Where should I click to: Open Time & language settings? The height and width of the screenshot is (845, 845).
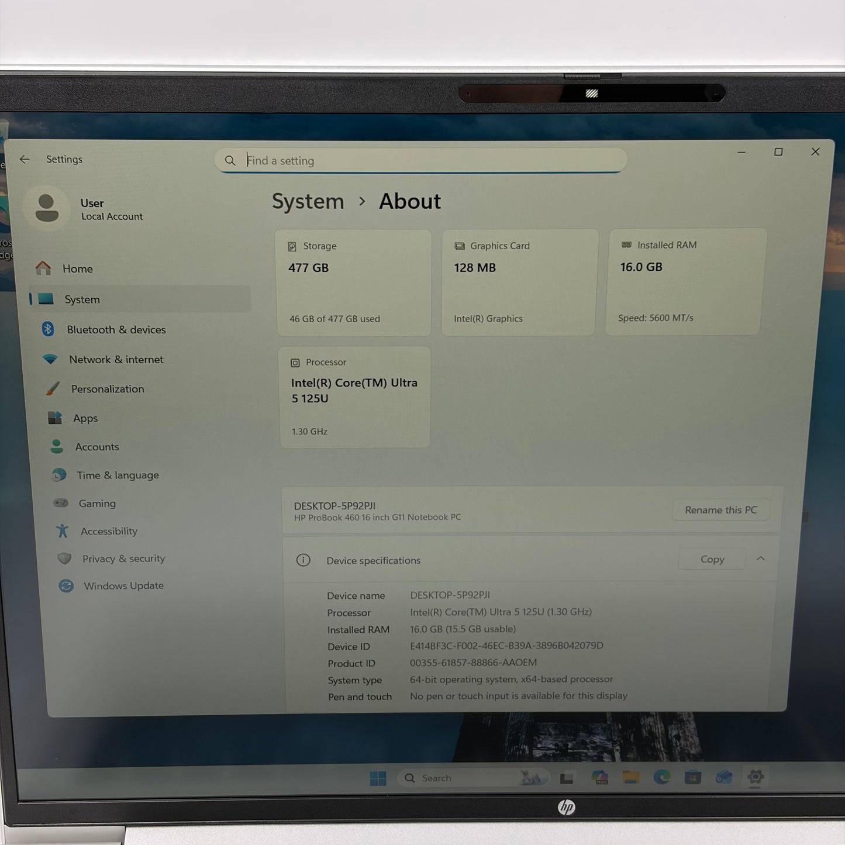(117, 475)
